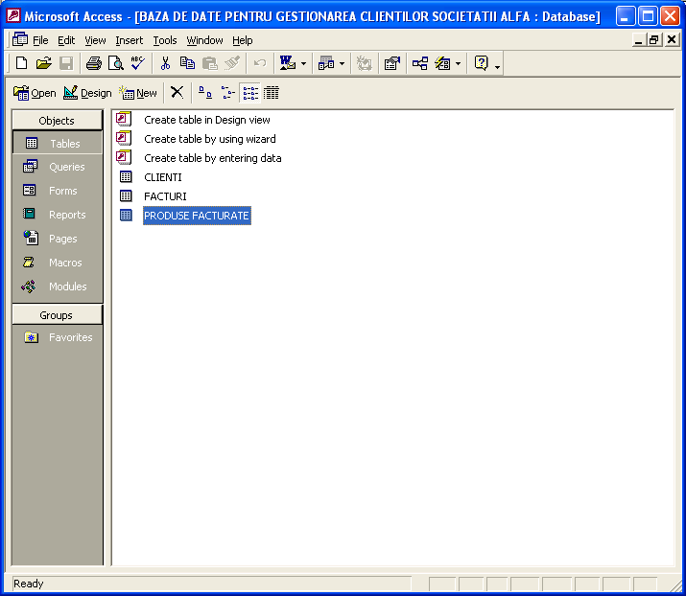686x596 pixels.
Task: Open the Tools menu
Action: 164,40
